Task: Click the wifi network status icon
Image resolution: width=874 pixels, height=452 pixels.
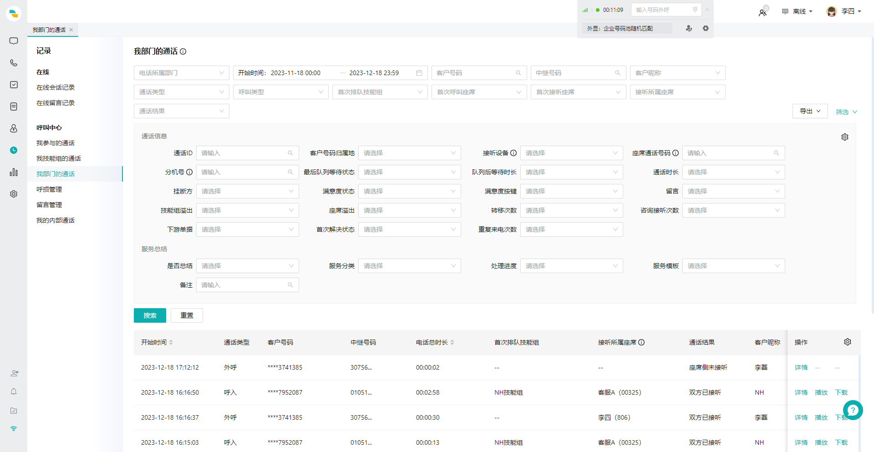Action: coord(14,429)
